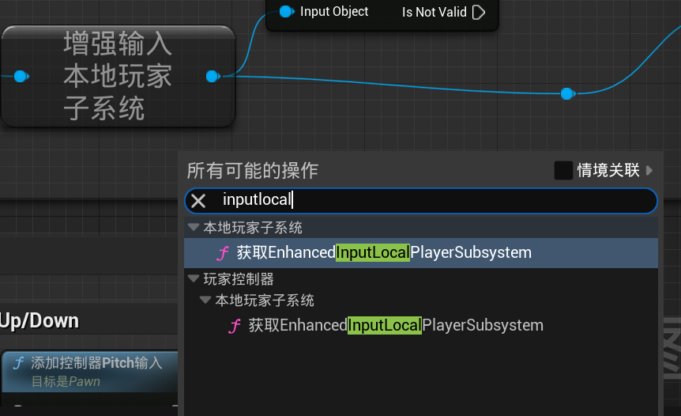This screenshot has width=681, height=416.
Task: Collapse the 玩家控制器 category
Action: [194, 278]
